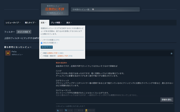Click the star icon on the review header

tap(171, 54)
